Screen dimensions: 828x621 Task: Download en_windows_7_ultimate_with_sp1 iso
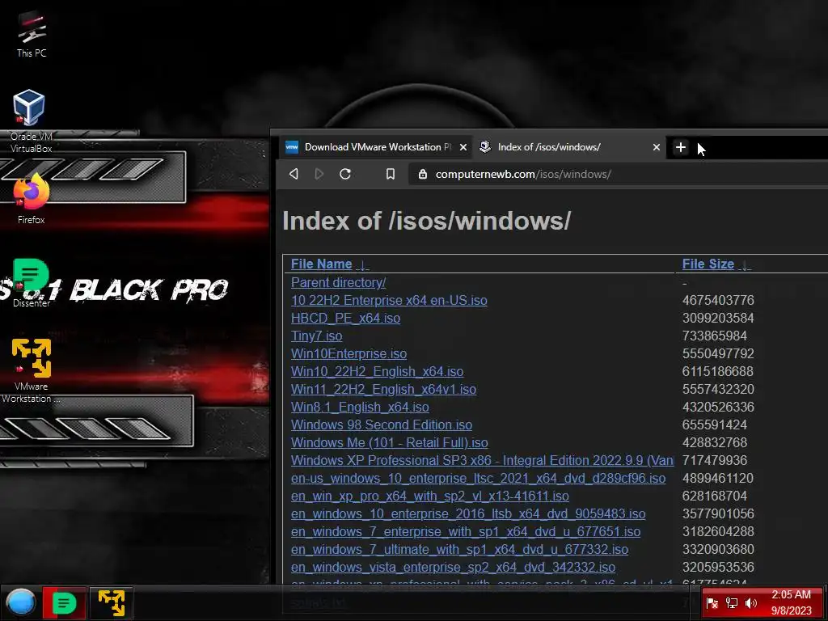(x=459, y=550)
